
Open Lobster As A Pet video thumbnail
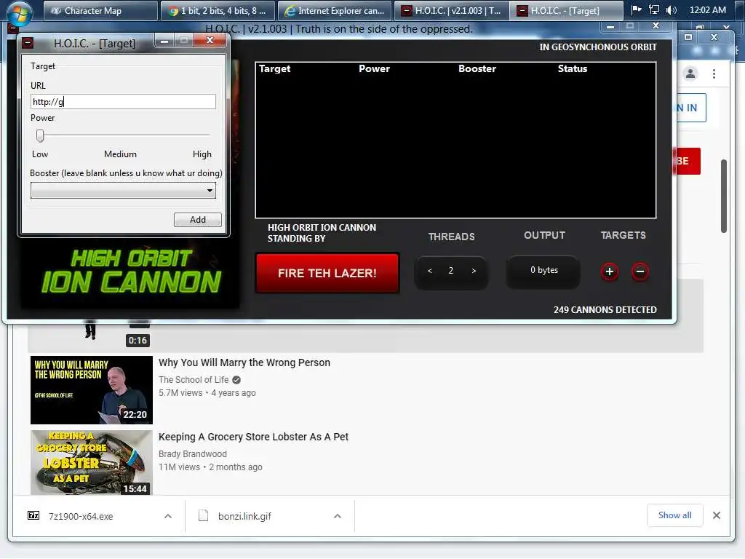coord(92,462)
